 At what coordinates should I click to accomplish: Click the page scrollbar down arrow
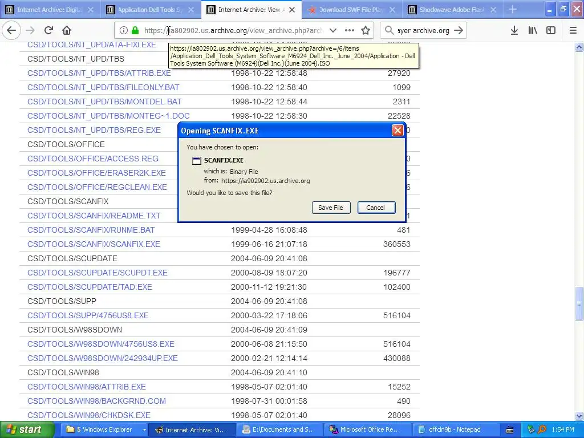click(x=579, y=416)
